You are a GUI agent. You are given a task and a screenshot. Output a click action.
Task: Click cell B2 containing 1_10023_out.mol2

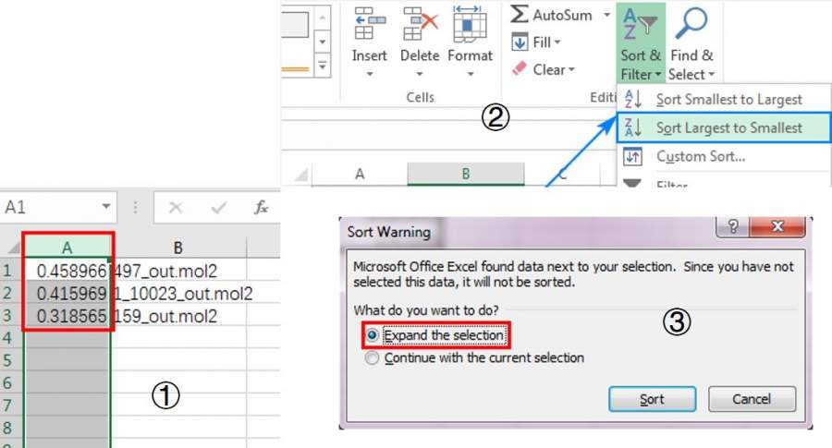point(181,293)
